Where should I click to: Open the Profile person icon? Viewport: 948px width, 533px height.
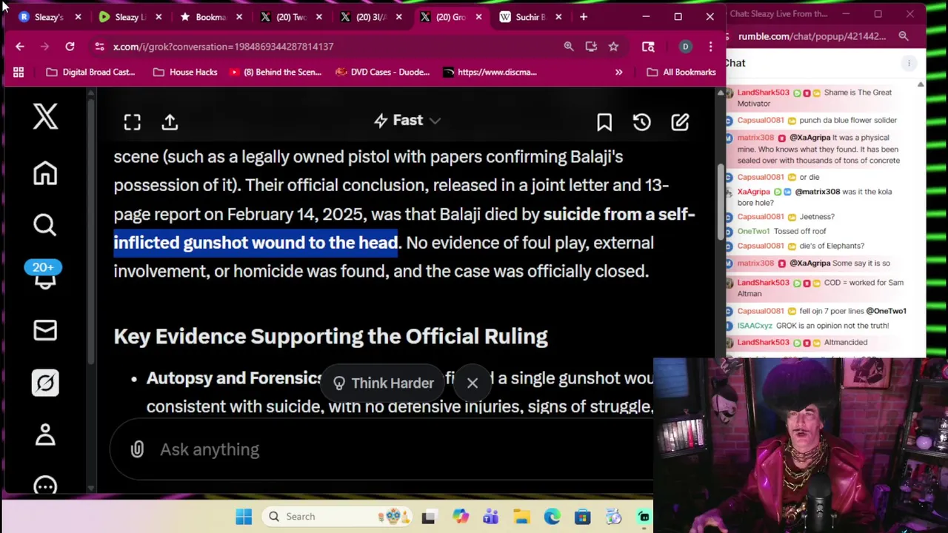45,435
